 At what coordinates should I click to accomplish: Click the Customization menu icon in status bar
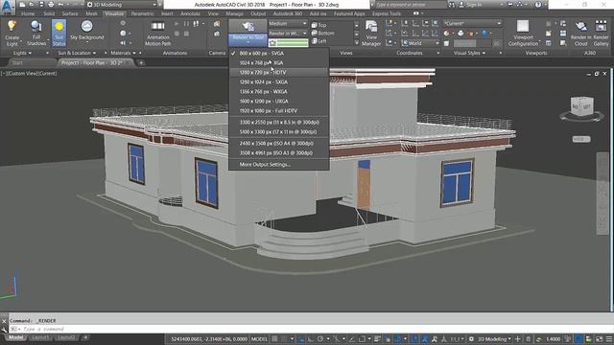tap(609, 339)
